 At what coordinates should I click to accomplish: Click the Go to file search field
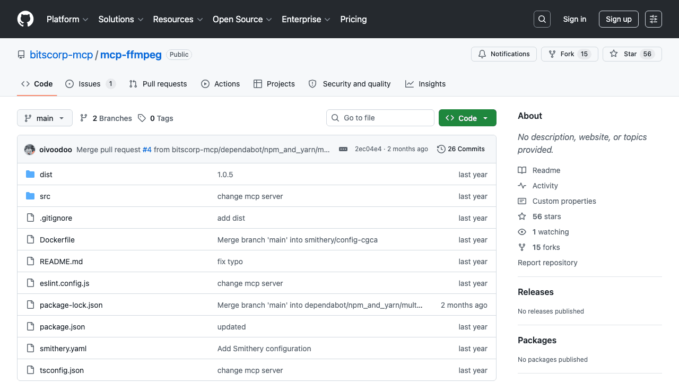(380, 118)
